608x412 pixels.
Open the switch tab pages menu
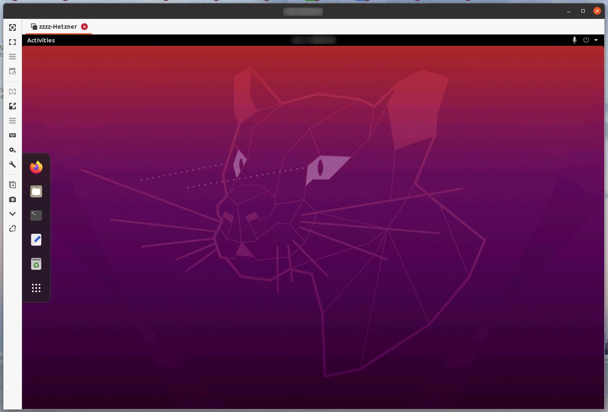(12, 72)
